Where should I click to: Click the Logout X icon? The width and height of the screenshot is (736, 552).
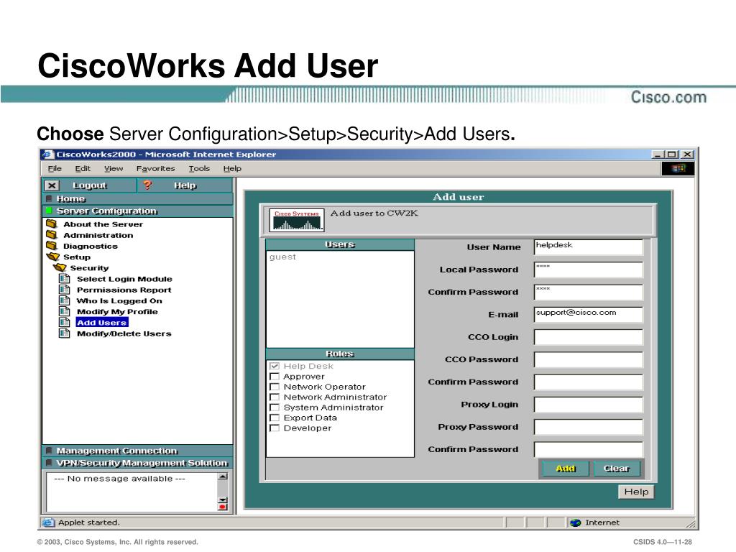coord(52,185)
